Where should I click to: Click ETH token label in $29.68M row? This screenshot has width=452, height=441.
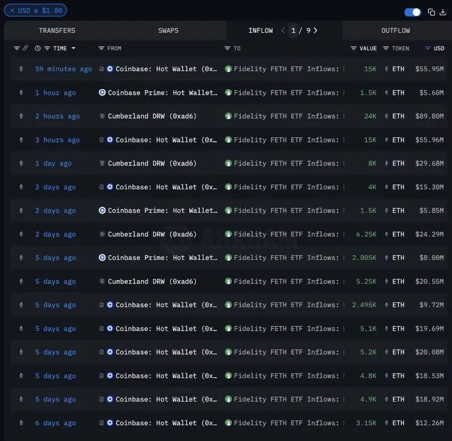point(398,164)
